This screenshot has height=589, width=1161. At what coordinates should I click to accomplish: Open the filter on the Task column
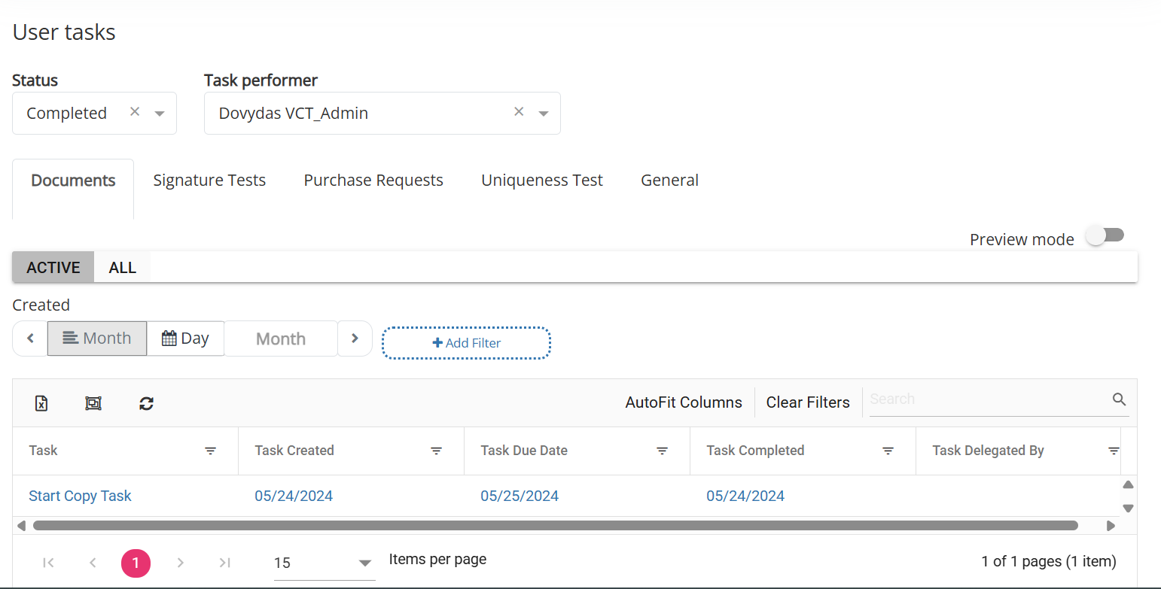pos(210,451)
